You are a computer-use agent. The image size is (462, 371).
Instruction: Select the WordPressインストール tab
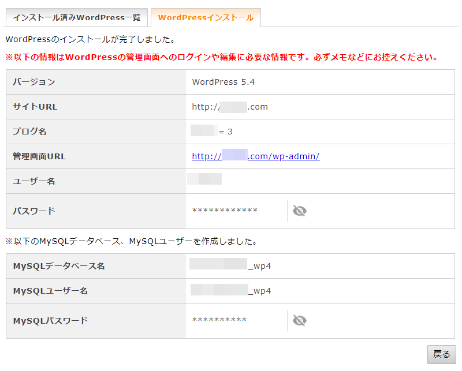(x=206, y=18)
